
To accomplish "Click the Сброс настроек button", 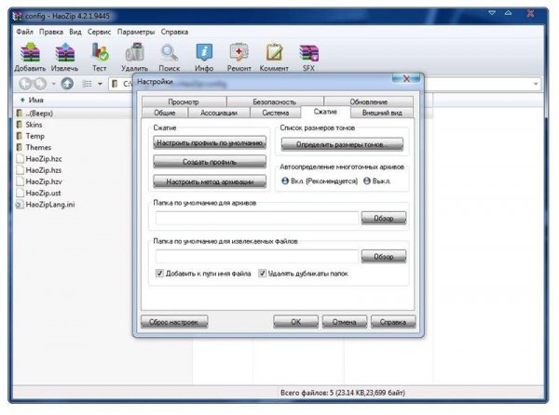I will coord(174,322).
